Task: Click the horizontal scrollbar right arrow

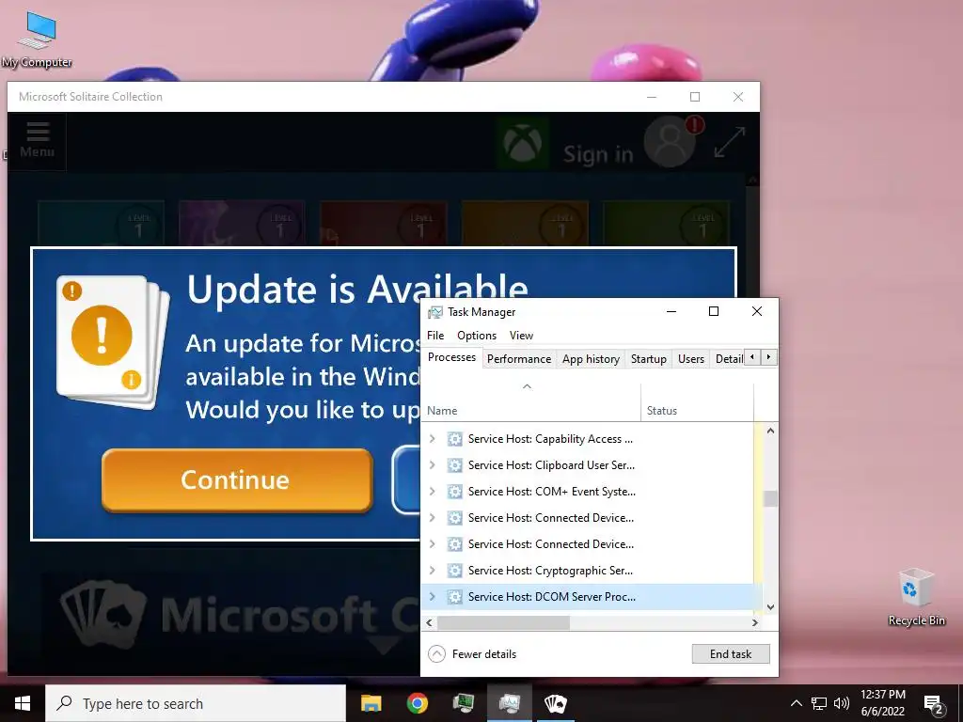Action: 755,622
